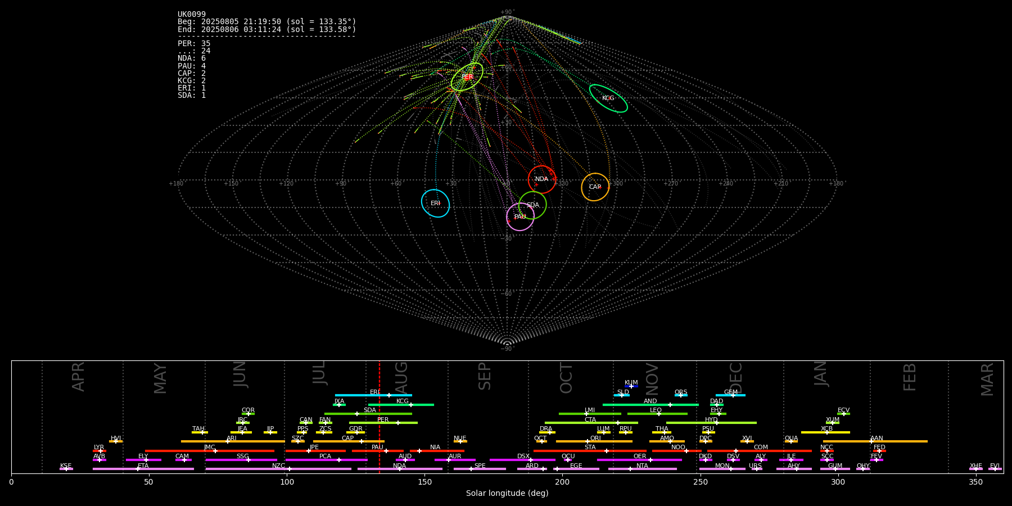Click the XCB shower bar in the timeline
The image size is (1012, 506).
click(x=825, y=432)
